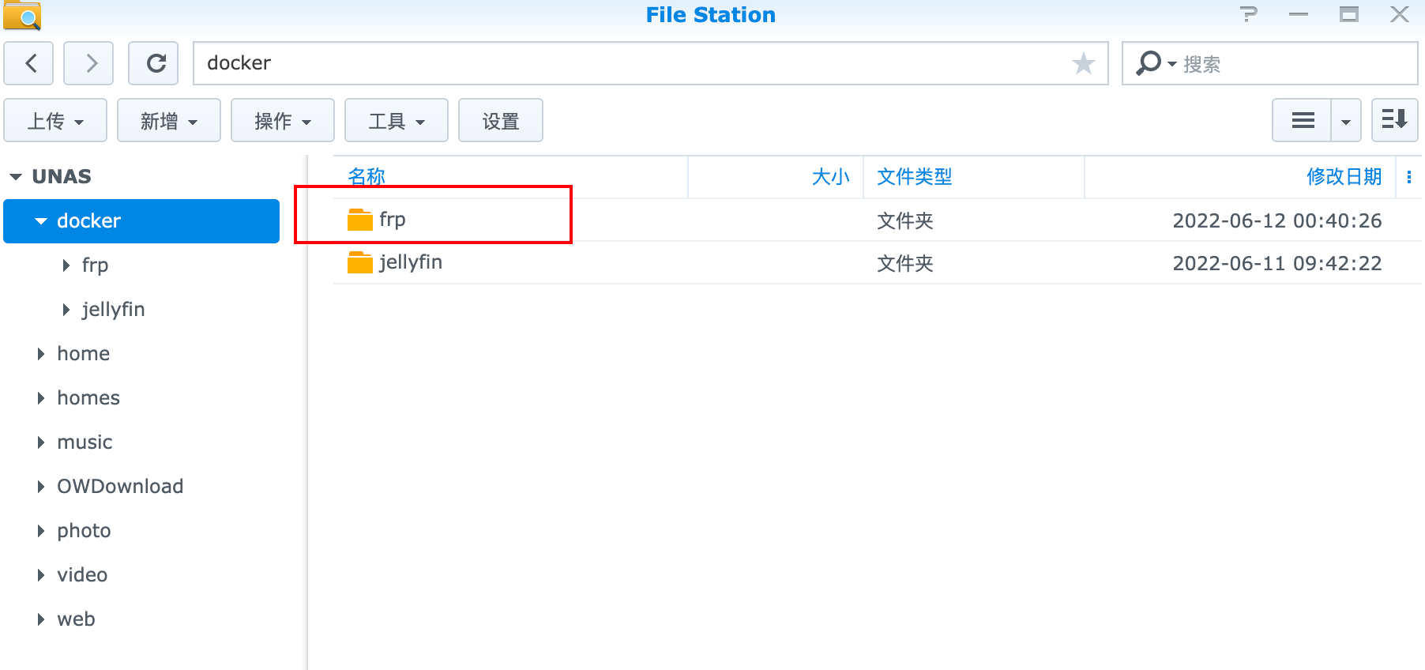Sort by 修改日期 column header
Screen dimensions: 1425x670
pos(1344,176)
